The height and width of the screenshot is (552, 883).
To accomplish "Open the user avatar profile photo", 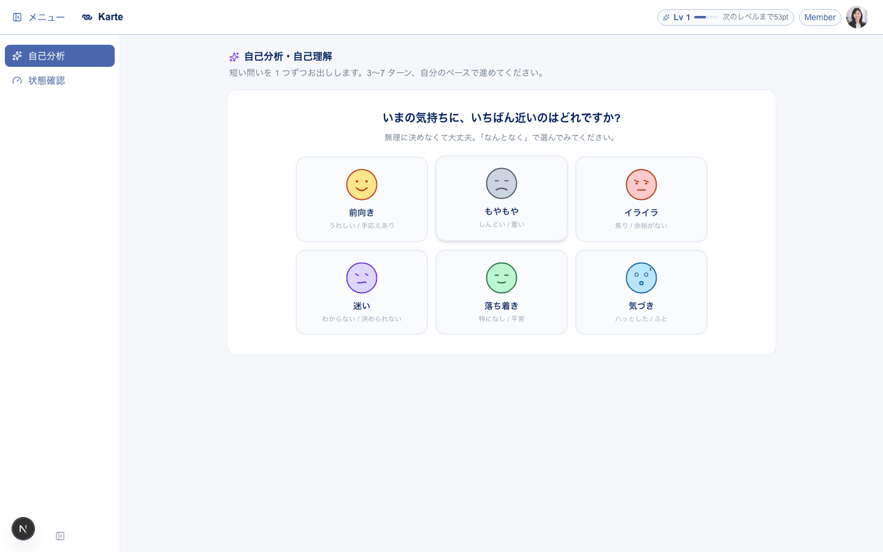I will pos(857,17).
